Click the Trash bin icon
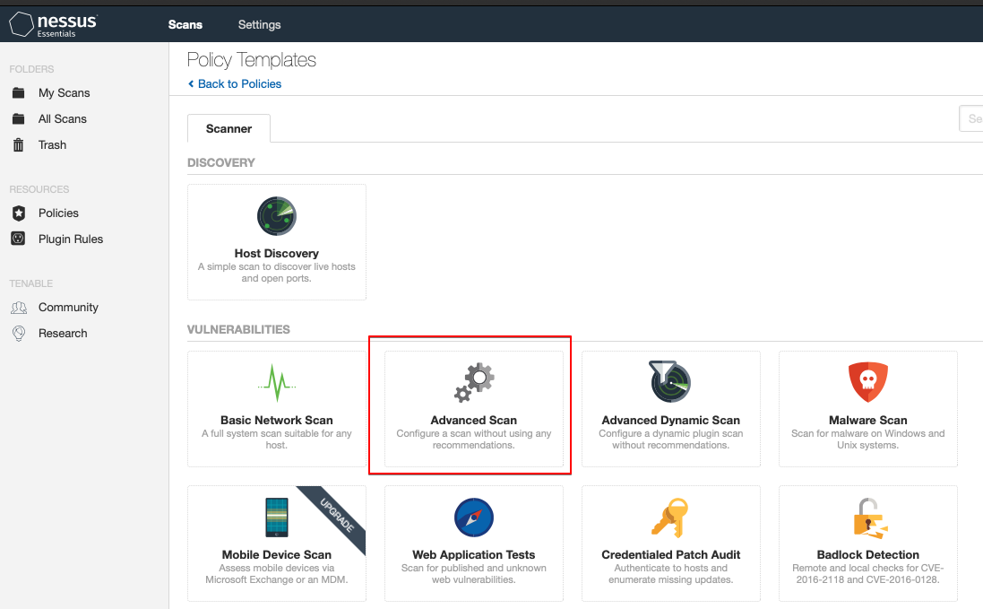The height and width of the screenshot is (609, 983). pos(19,145)
